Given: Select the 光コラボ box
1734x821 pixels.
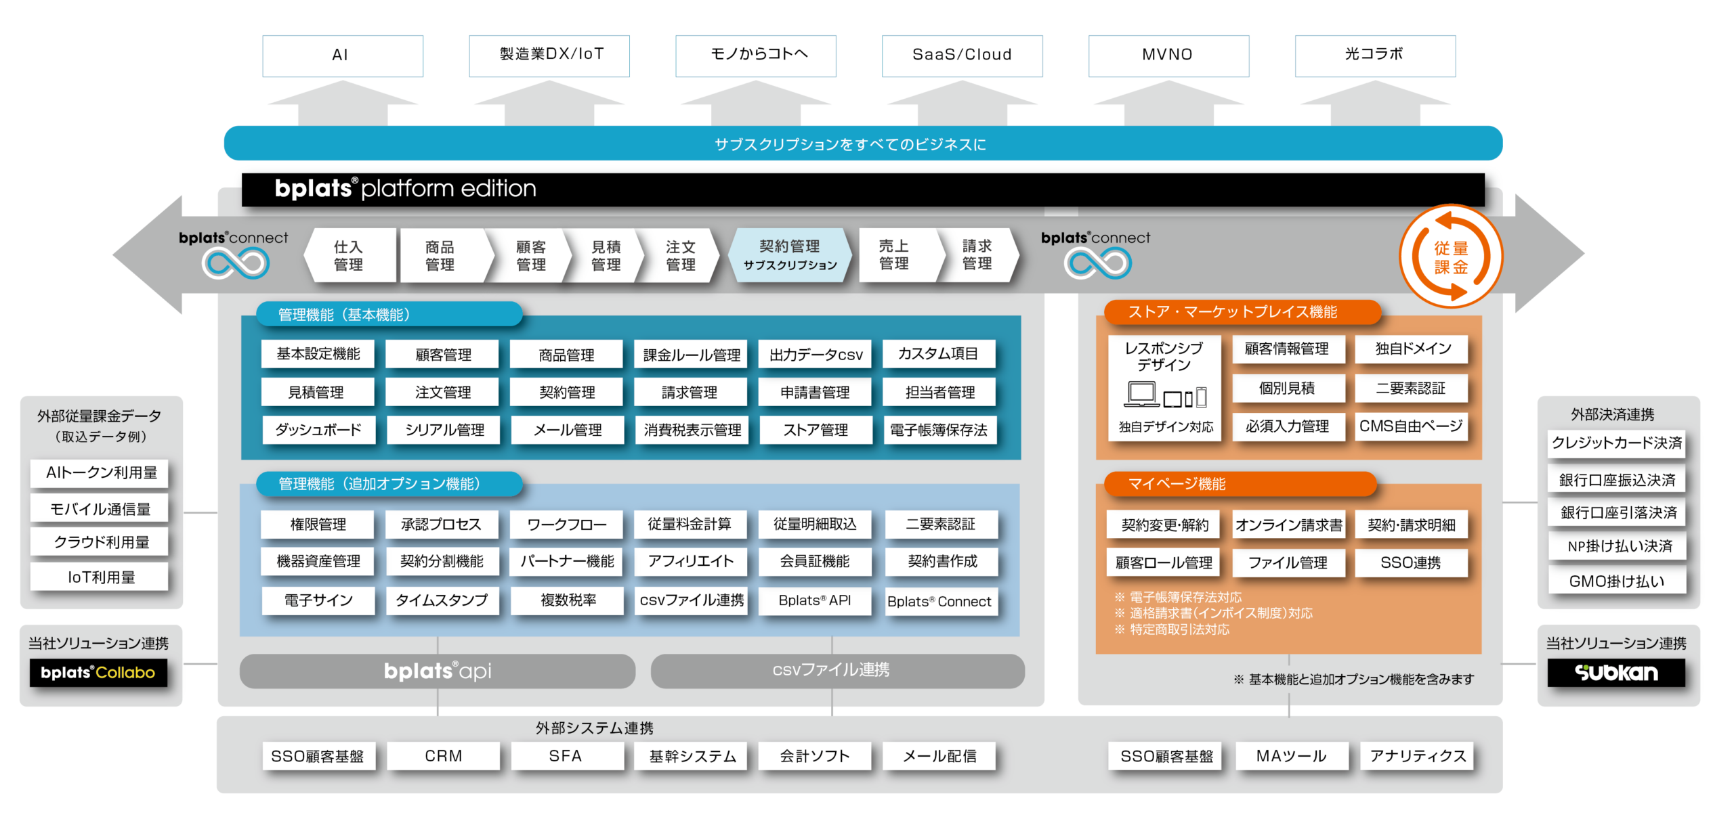Looking at the screenshot, I should click(x=1376, y=56).
